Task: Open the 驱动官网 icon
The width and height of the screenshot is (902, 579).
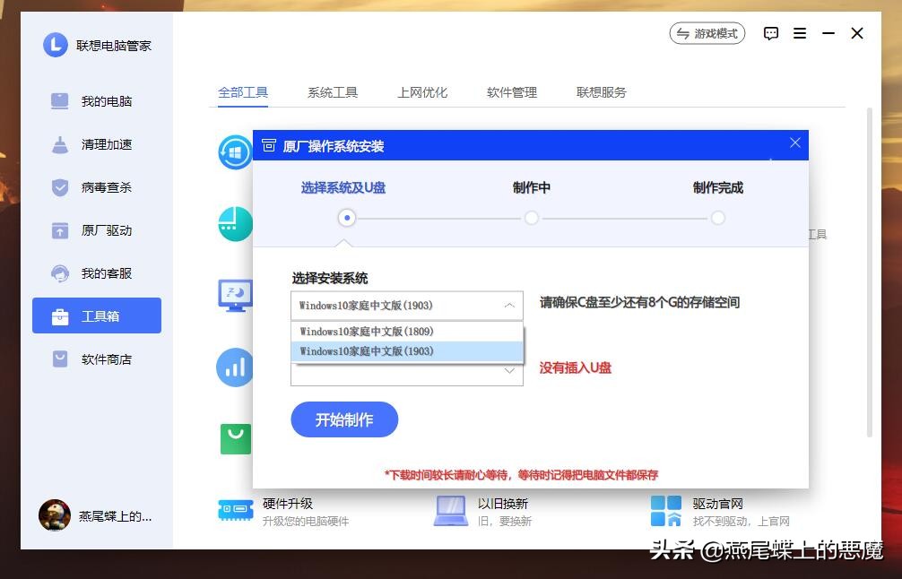Action: (x=666, y=509)
